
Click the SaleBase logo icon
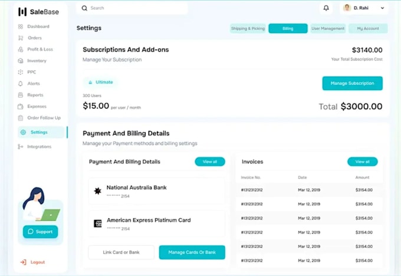(x=22, y=12)
